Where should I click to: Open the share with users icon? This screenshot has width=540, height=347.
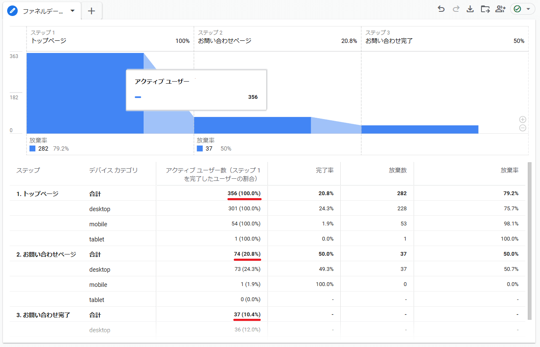pyautogui.click(x=500, y=9)
